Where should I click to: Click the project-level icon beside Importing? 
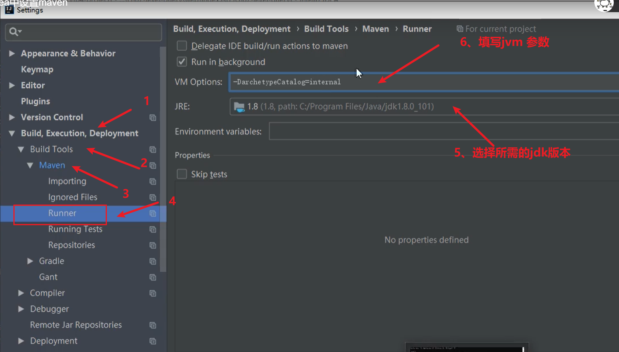[153, 181]
